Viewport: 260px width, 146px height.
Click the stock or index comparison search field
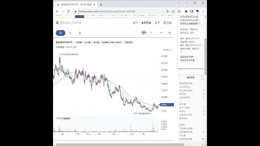coord(70,23)
